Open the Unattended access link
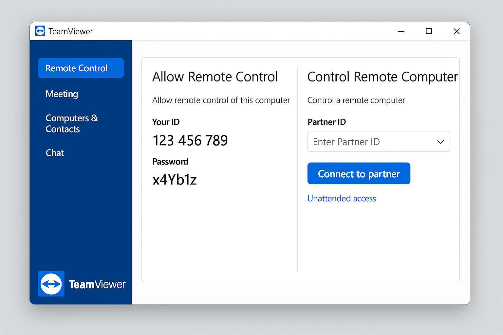This screenshot has height=335, width=503. (x=342, y=198)
